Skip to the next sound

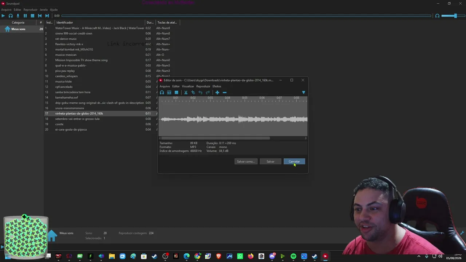[47, 16]
